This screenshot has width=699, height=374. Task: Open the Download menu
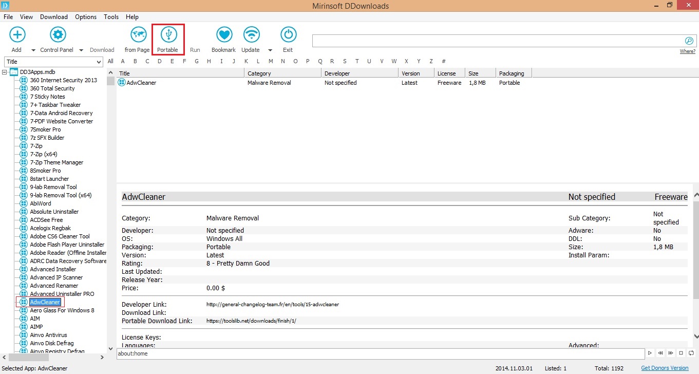[x=54, y=17]
